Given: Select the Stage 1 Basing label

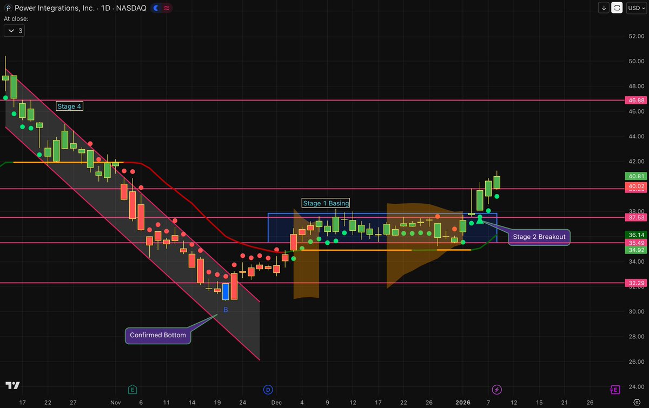Looking at the screenshot, I should 326,203.
